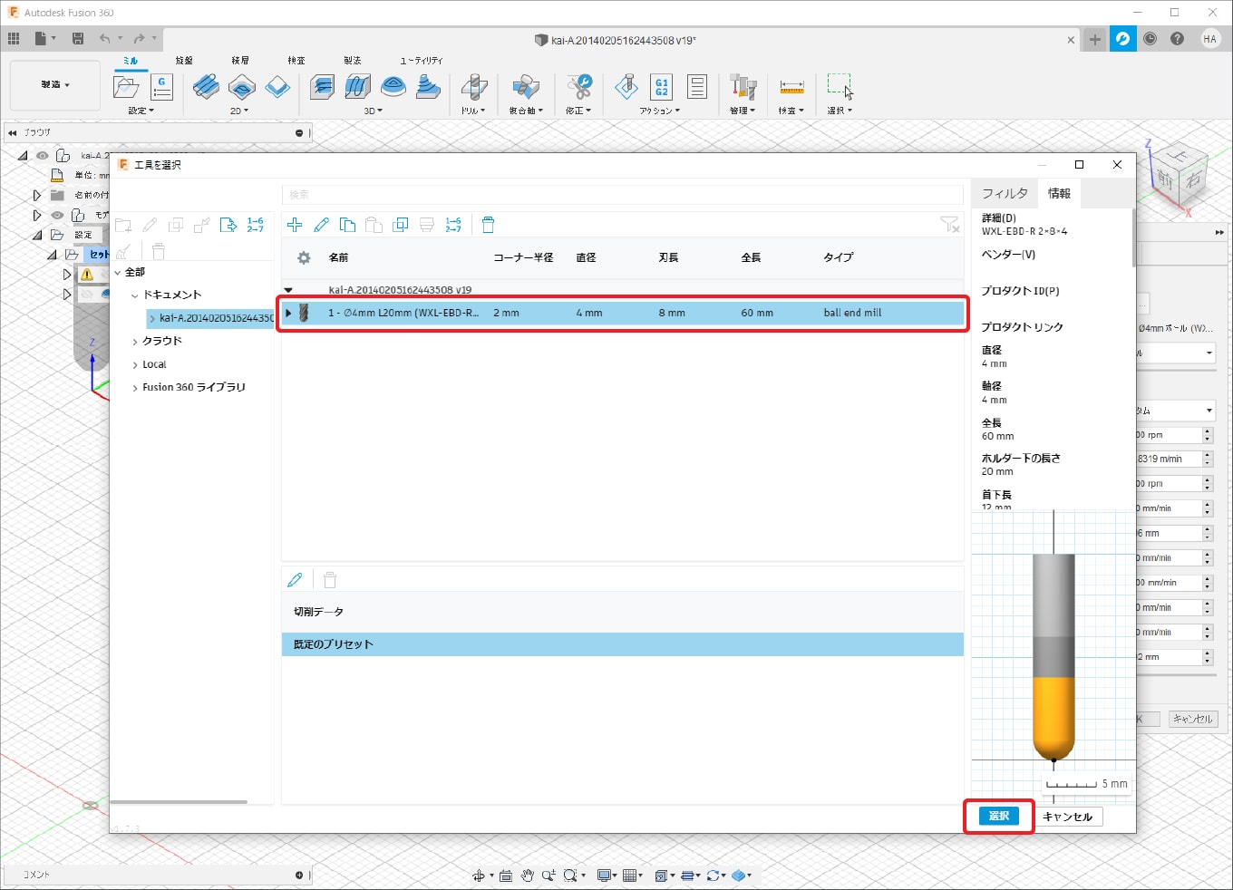Click the plus icon to create a new tool

tap(295, 225)
